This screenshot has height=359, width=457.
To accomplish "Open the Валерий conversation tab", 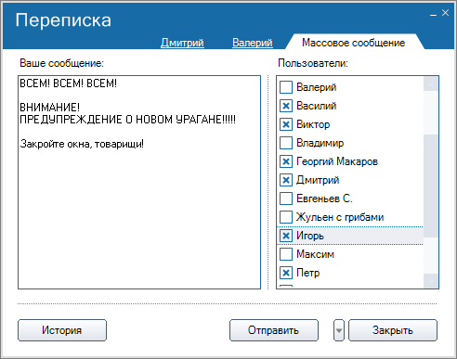I will point(253,43).
